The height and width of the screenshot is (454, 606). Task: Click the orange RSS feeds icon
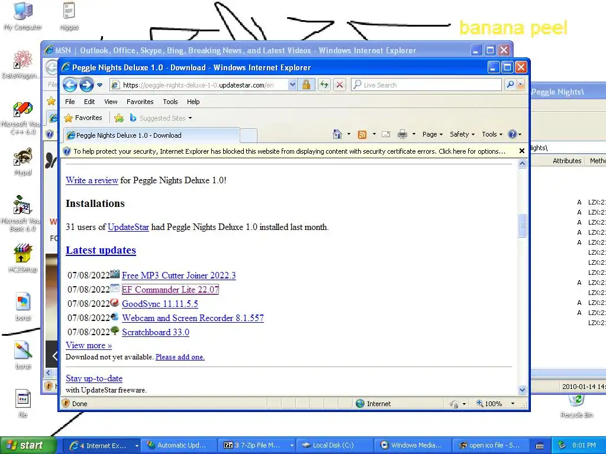click(362, 134)
